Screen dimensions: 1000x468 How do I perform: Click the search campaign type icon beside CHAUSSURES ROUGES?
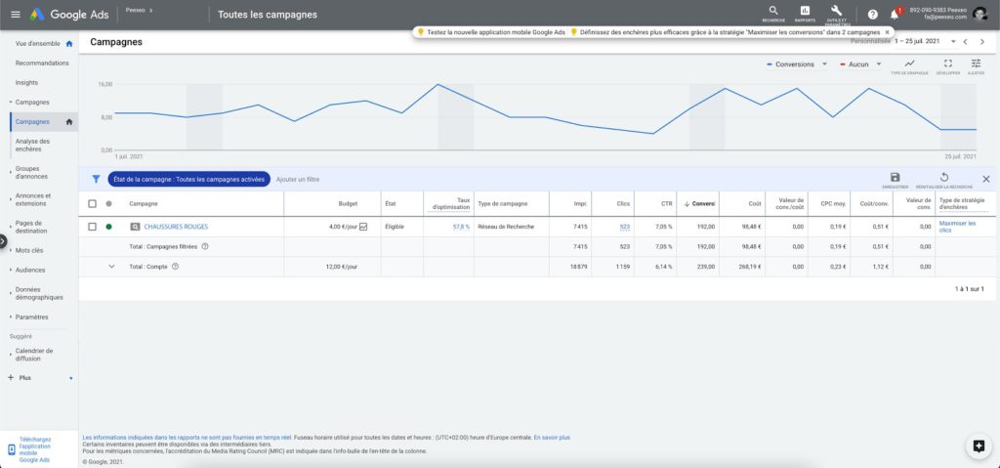click(x=135, y=227)
